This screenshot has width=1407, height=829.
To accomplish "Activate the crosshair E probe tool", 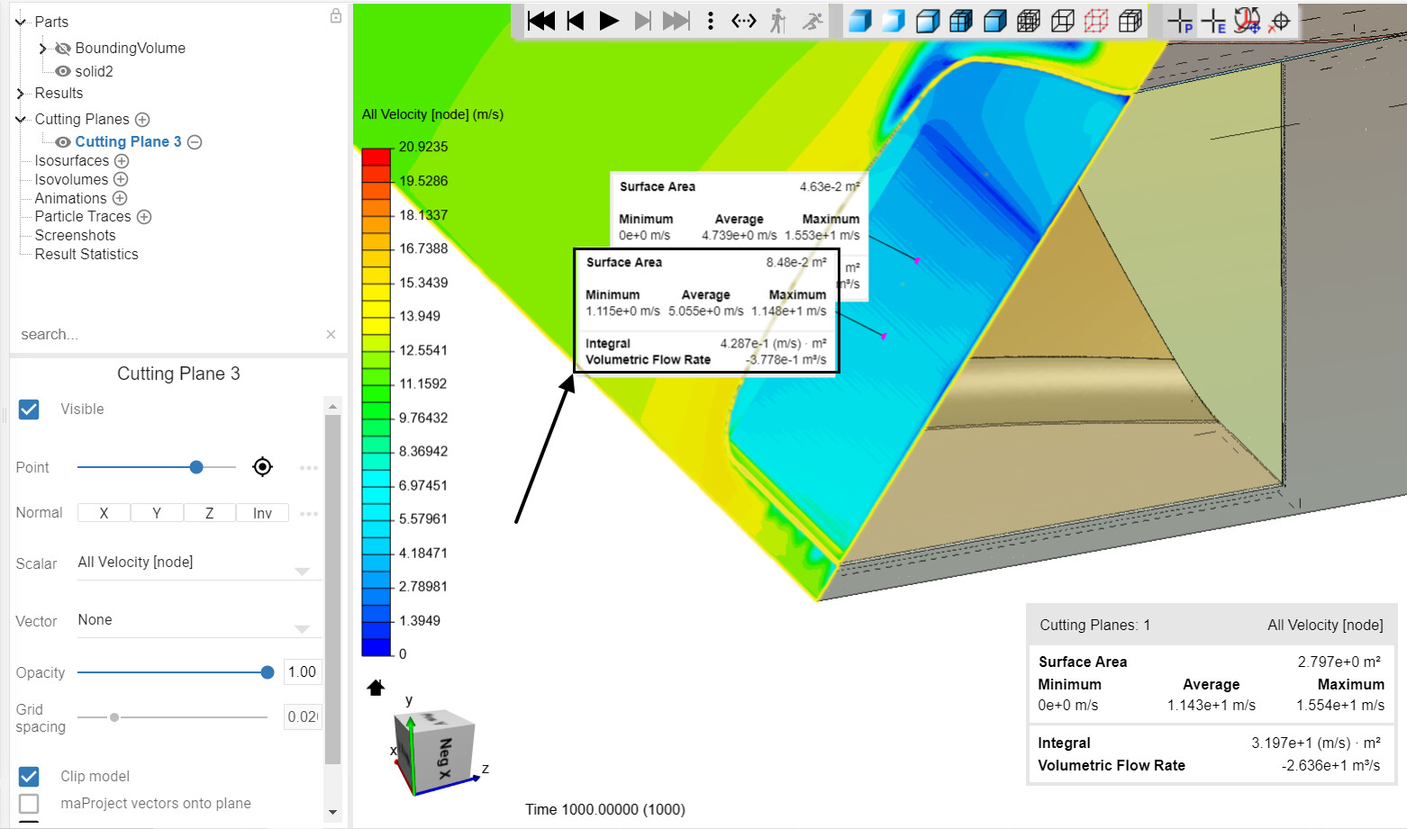I will pos(1214,21).
